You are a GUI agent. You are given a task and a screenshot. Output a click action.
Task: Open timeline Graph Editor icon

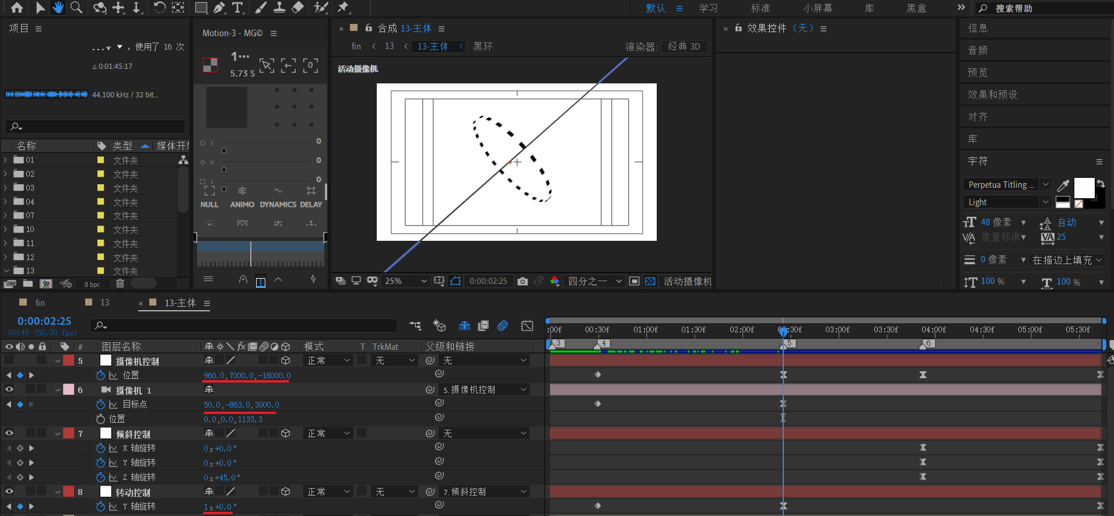[527, 326]
